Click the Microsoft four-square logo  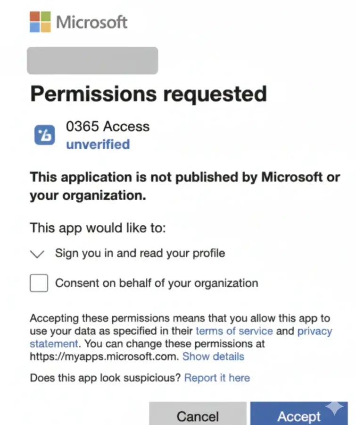[40, 22]
